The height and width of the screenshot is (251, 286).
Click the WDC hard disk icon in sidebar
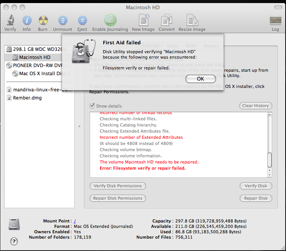tap(9, 49)
